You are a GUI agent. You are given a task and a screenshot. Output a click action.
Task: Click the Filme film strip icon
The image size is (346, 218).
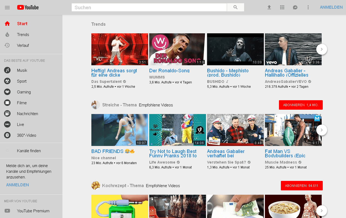(7, 103)
